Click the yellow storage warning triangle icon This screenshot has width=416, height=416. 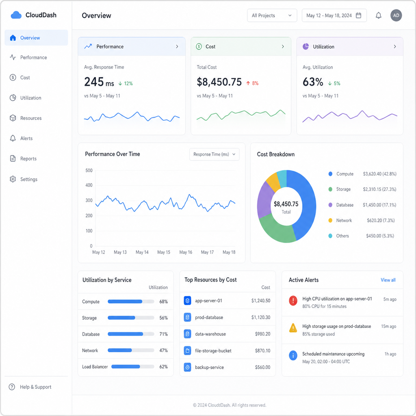coord(293,328)
